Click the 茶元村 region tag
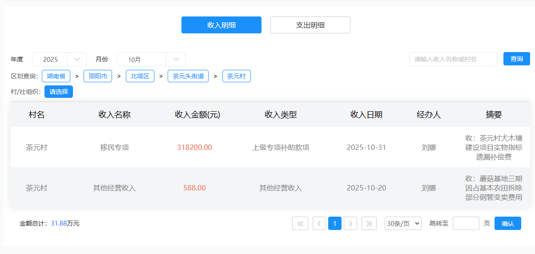This screenshot has width=535, height=254. coord(236,76)
